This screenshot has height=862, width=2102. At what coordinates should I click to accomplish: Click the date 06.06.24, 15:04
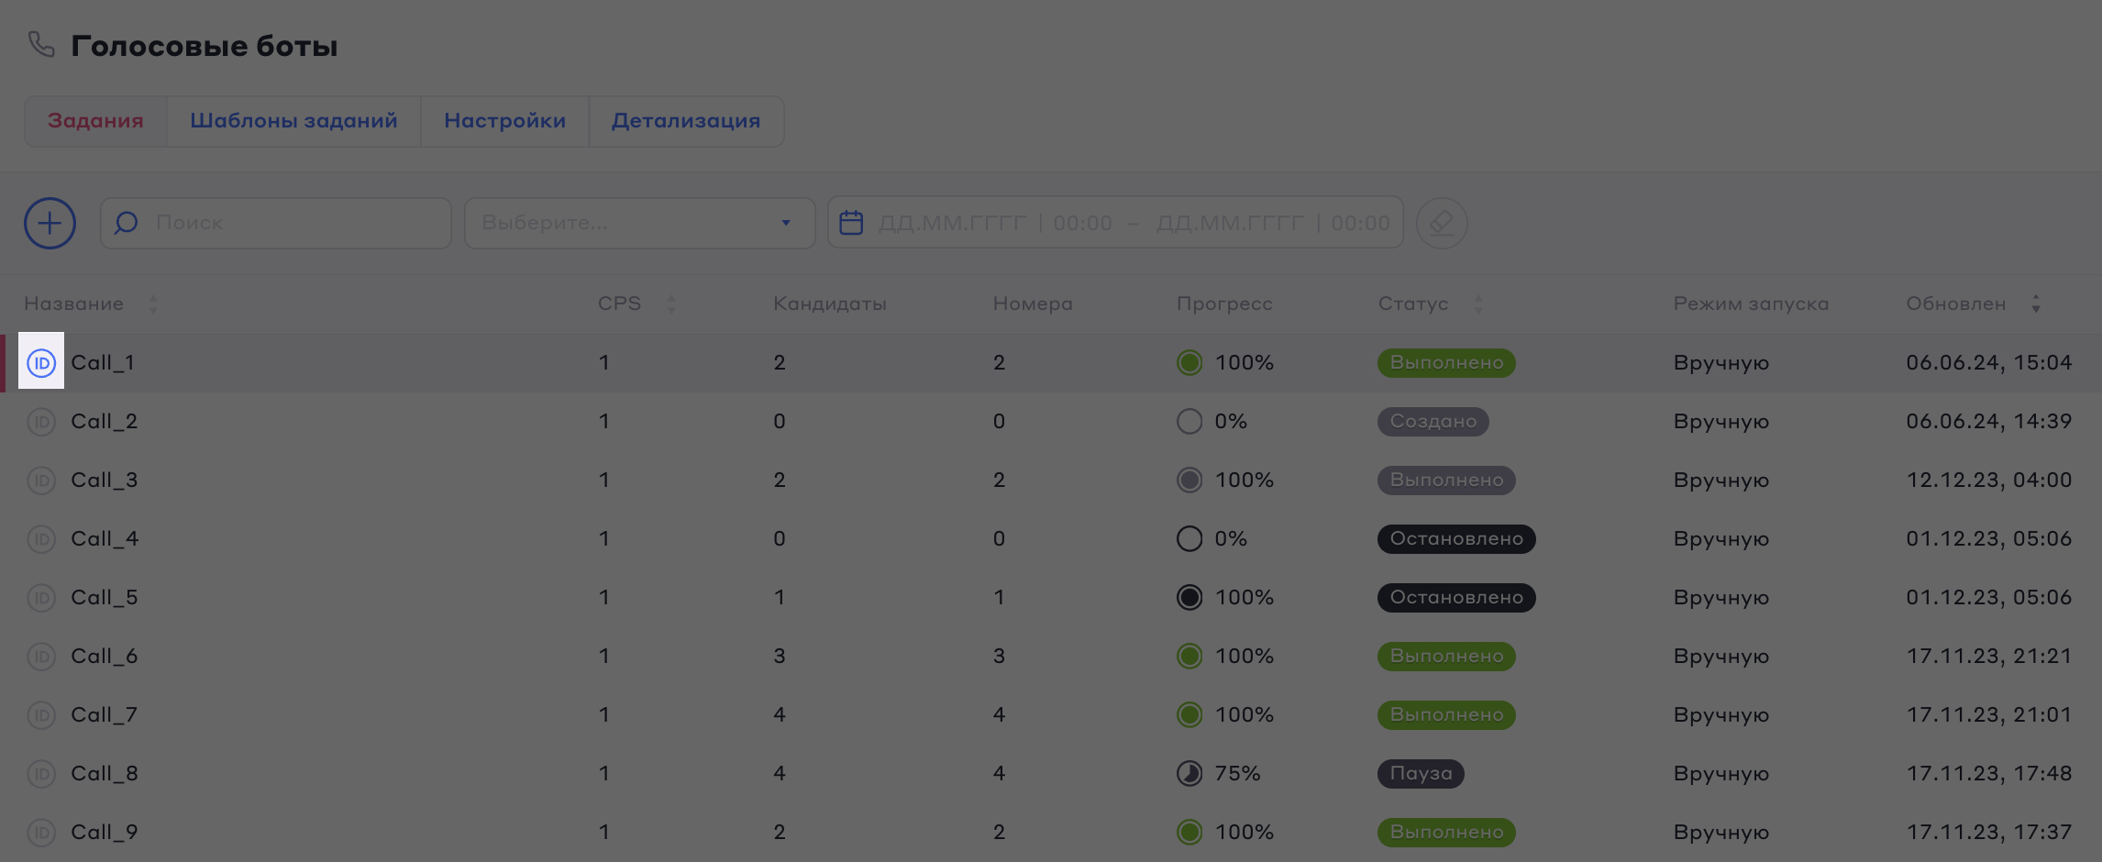click(1989, 362)
